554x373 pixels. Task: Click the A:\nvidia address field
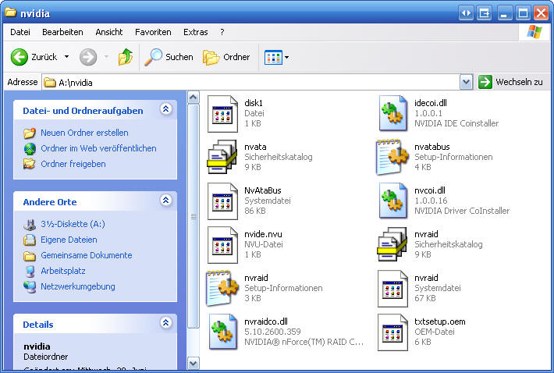[250, 82]
